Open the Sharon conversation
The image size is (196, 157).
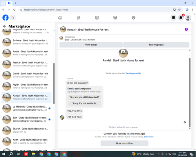(x=26, y=130)
